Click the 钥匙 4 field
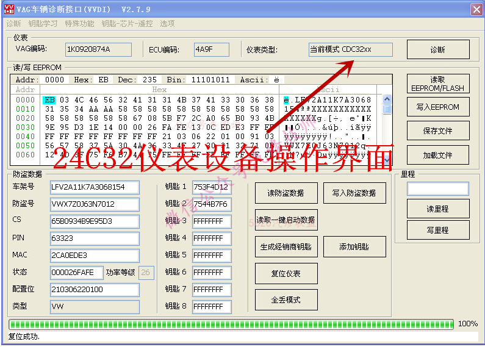Viewport: 485px width, 347px height. (x=212, y=238)
